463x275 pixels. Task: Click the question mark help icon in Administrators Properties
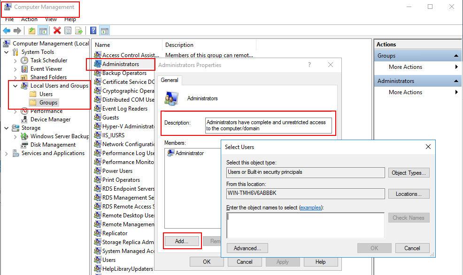(309, 65)
